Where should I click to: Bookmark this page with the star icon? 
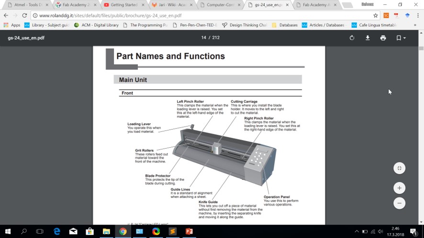[x=375, y=15]
